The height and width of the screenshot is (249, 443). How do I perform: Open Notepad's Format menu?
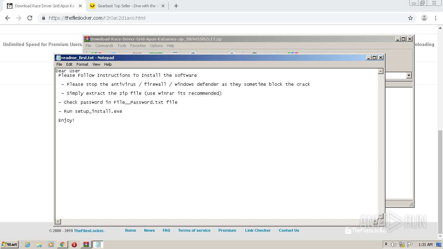pos(82,64)
